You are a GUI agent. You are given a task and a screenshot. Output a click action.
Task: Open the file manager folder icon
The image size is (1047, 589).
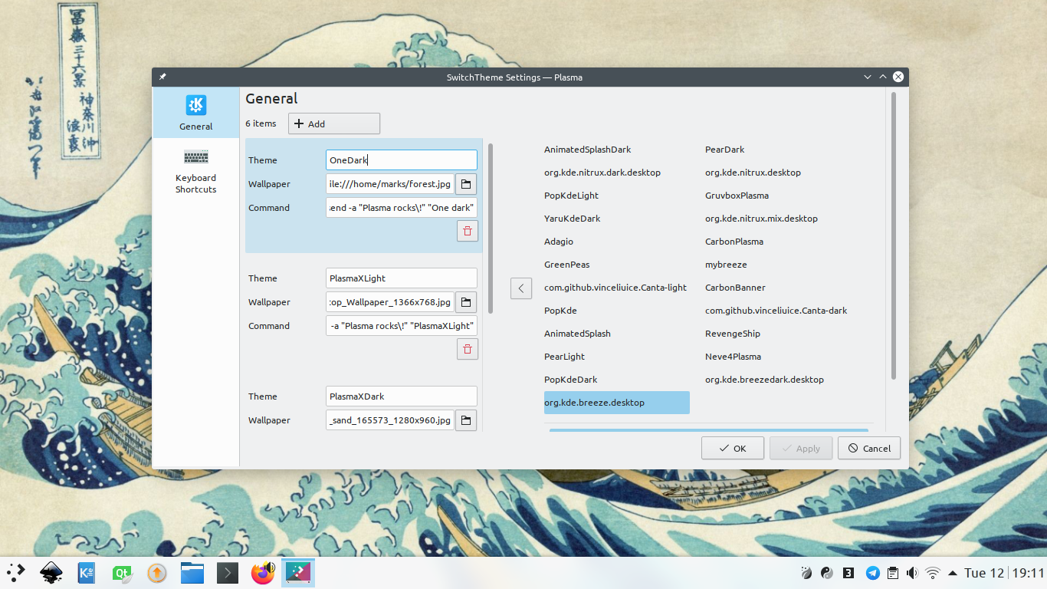(x=192, y=572)
